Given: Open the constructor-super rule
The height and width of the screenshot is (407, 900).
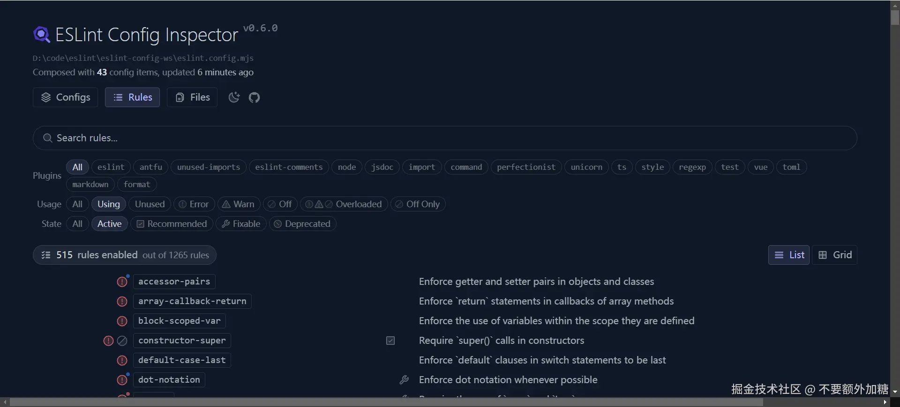Looking at the screenshot, I should 182,341.
